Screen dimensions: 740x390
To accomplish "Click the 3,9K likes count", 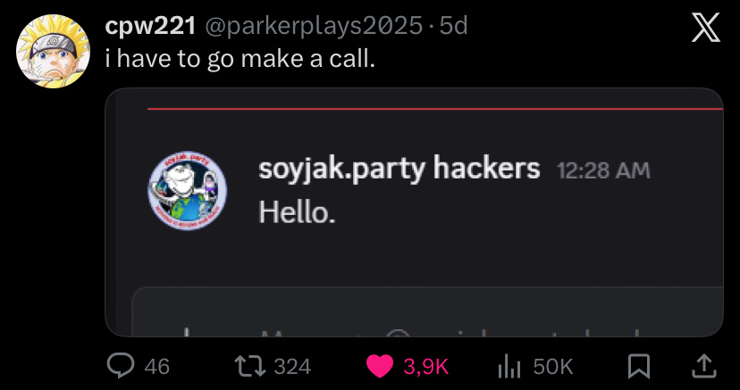I will tap(425, 365).
